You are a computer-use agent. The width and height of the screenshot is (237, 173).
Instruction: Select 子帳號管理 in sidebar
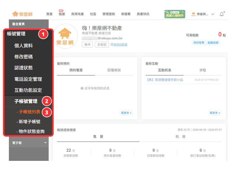coord(26,101)
